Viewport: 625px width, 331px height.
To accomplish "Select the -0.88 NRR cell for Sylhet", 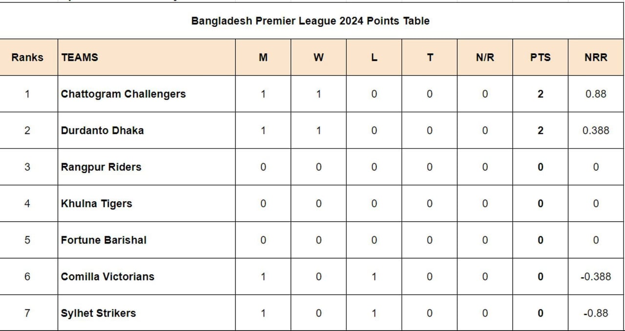I will point(596,313).
